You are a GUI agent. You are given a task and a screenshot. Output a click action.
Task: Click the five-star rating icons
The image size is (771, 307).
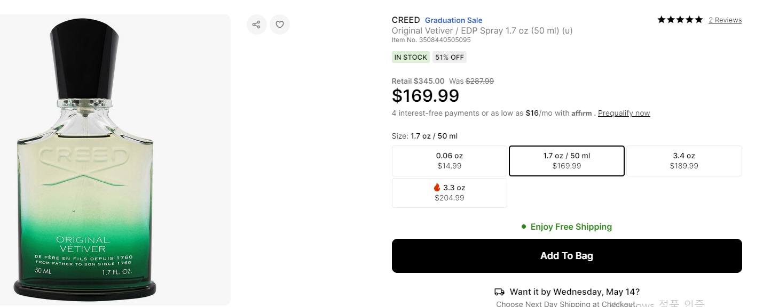point(680,20)
